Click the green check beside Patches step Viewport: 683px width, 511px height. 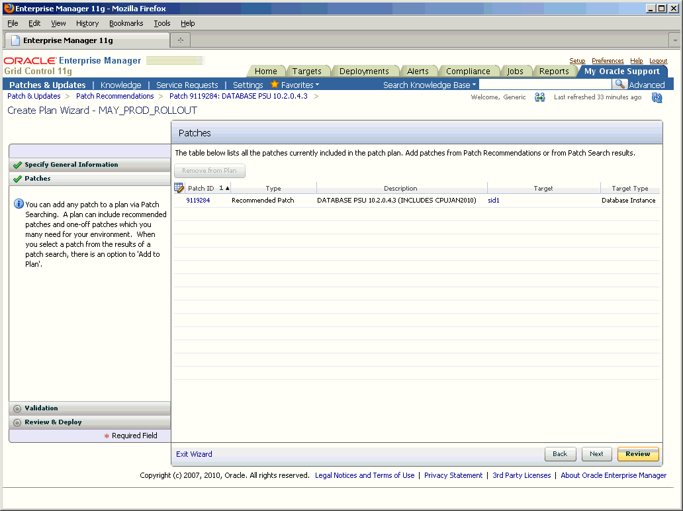click(17, 179)
